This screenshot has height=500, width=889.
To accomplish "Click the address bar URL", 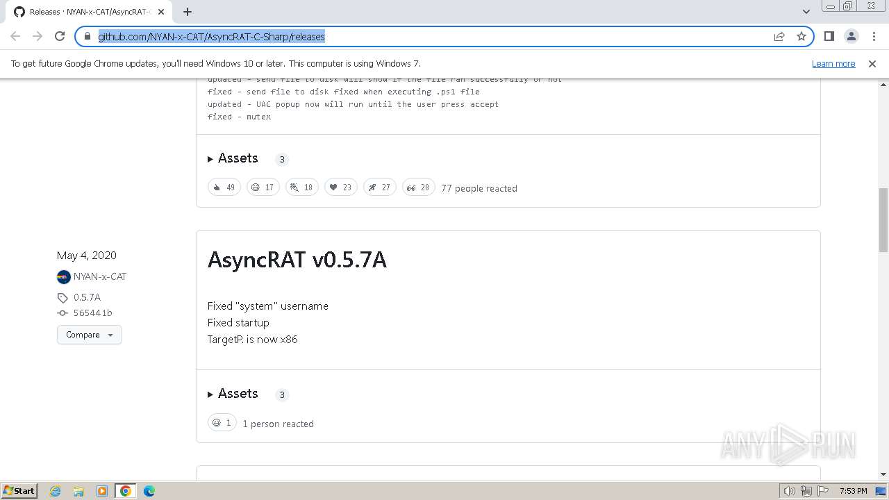I will point(212,36).
